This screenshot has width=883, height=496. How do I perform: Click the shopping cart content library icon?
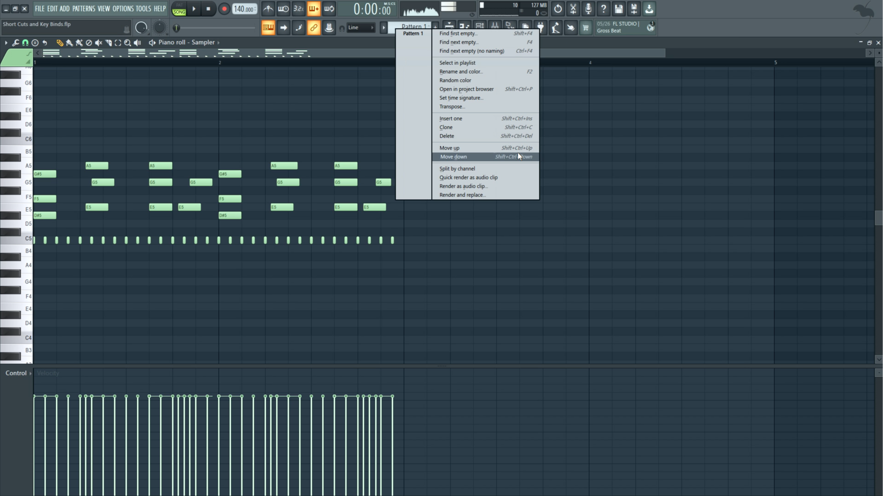[585, 28]
